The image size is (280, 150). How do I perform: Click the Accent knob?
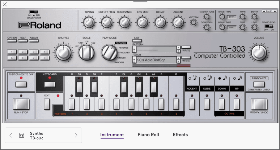click(178, 23)
